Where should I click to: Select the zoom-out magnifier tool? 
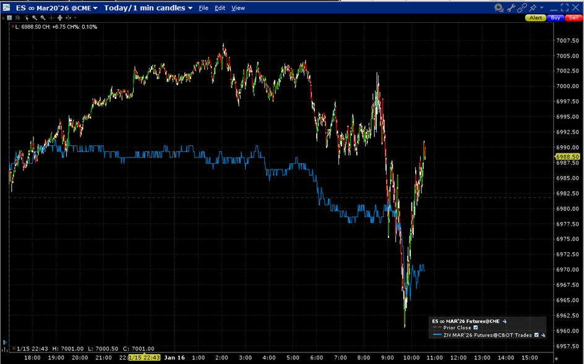pyautogui.click(x=43, y=18)
